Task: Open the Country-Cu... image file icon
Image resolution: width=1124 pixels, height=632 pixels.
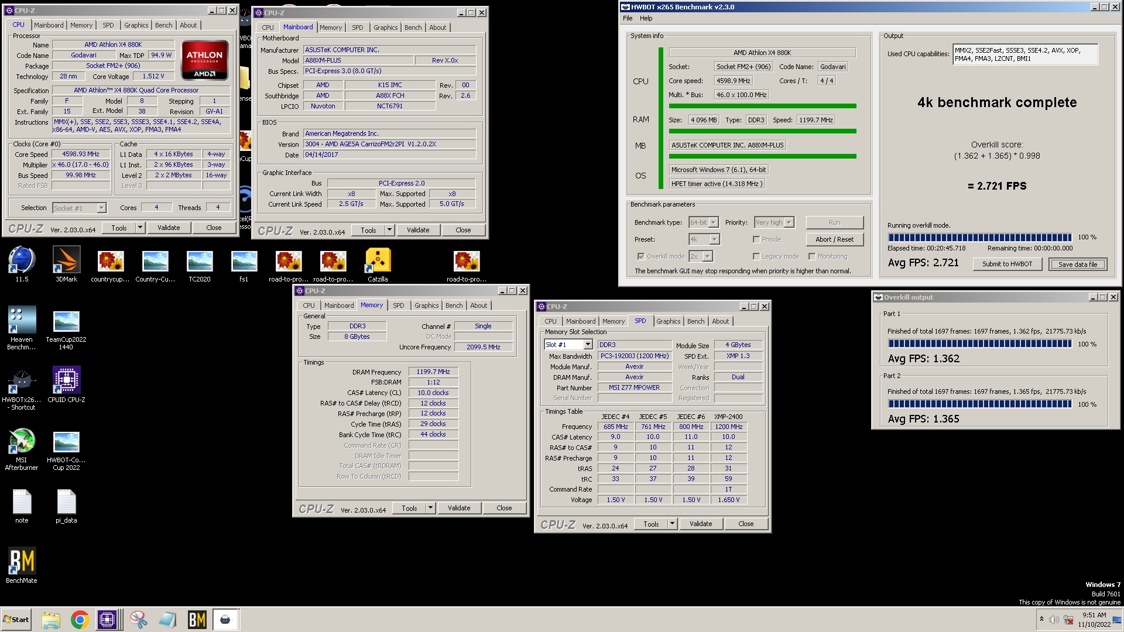Action: [x=155, y=266]
